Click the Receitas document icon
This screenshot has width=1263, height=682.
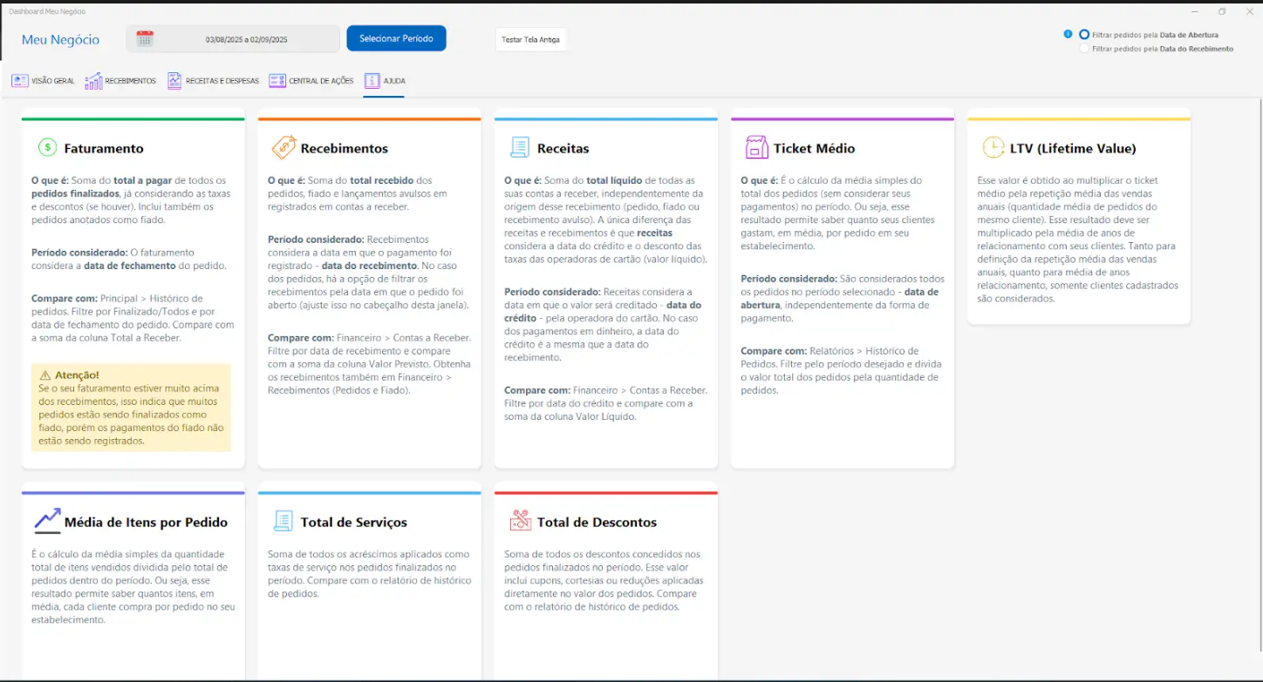coord(520,148)
